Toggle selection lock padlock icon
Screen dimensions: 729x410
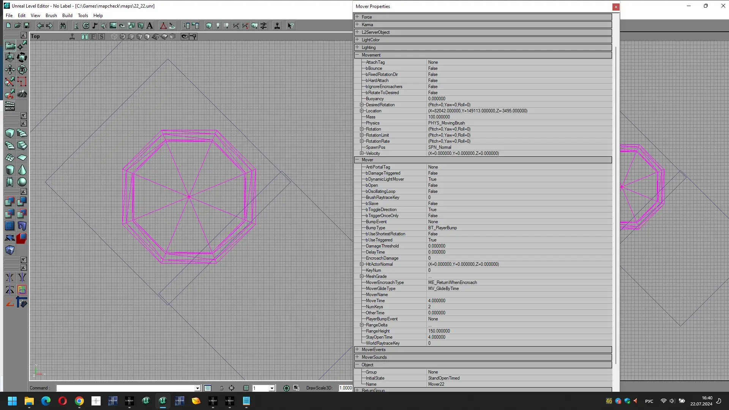(x=221, y=388)
